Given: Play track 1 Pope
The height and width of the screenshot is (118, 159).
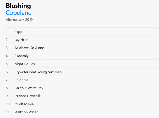Looking at the screenshot, I should pyautogui.click(x=18, y=32).
